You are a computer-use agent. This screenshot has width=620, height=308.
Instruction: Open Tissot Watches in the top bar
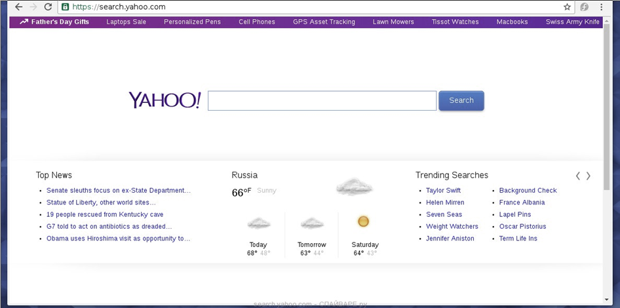(x=455, y=22)
